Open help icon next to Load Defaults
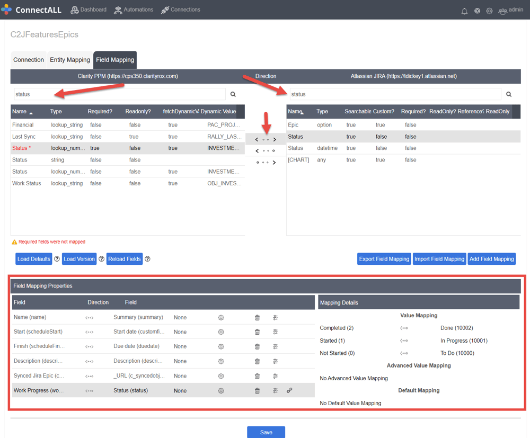This screenshot has width=530, height=438. coord(57,259)
